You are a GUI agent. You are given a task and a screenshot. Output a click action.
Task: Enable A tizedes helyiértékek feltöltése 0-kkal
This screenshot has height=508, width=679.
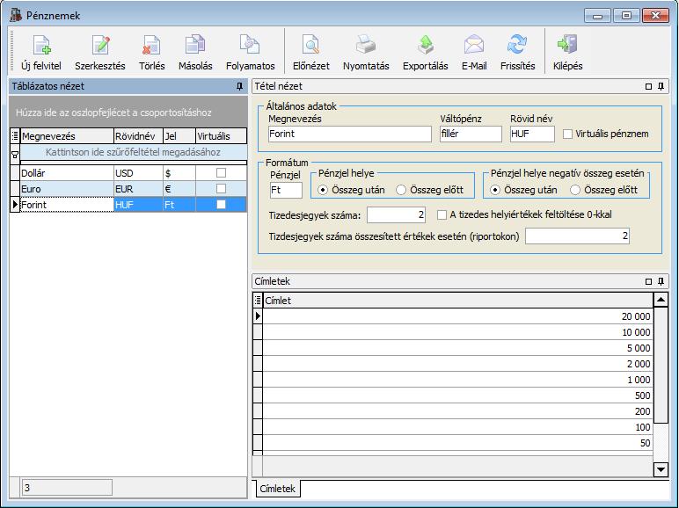pos(442,214)
